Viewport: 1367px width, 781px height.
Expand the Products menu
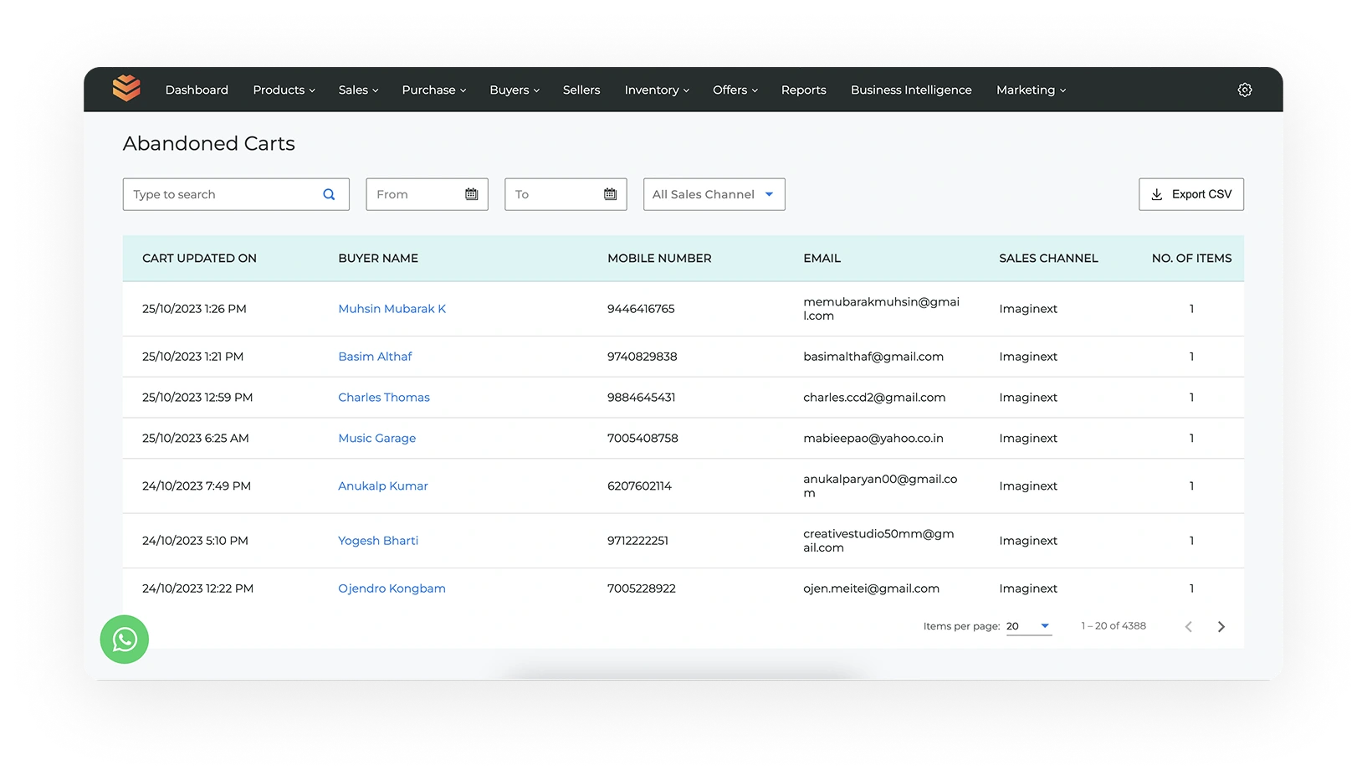point(284,90)
